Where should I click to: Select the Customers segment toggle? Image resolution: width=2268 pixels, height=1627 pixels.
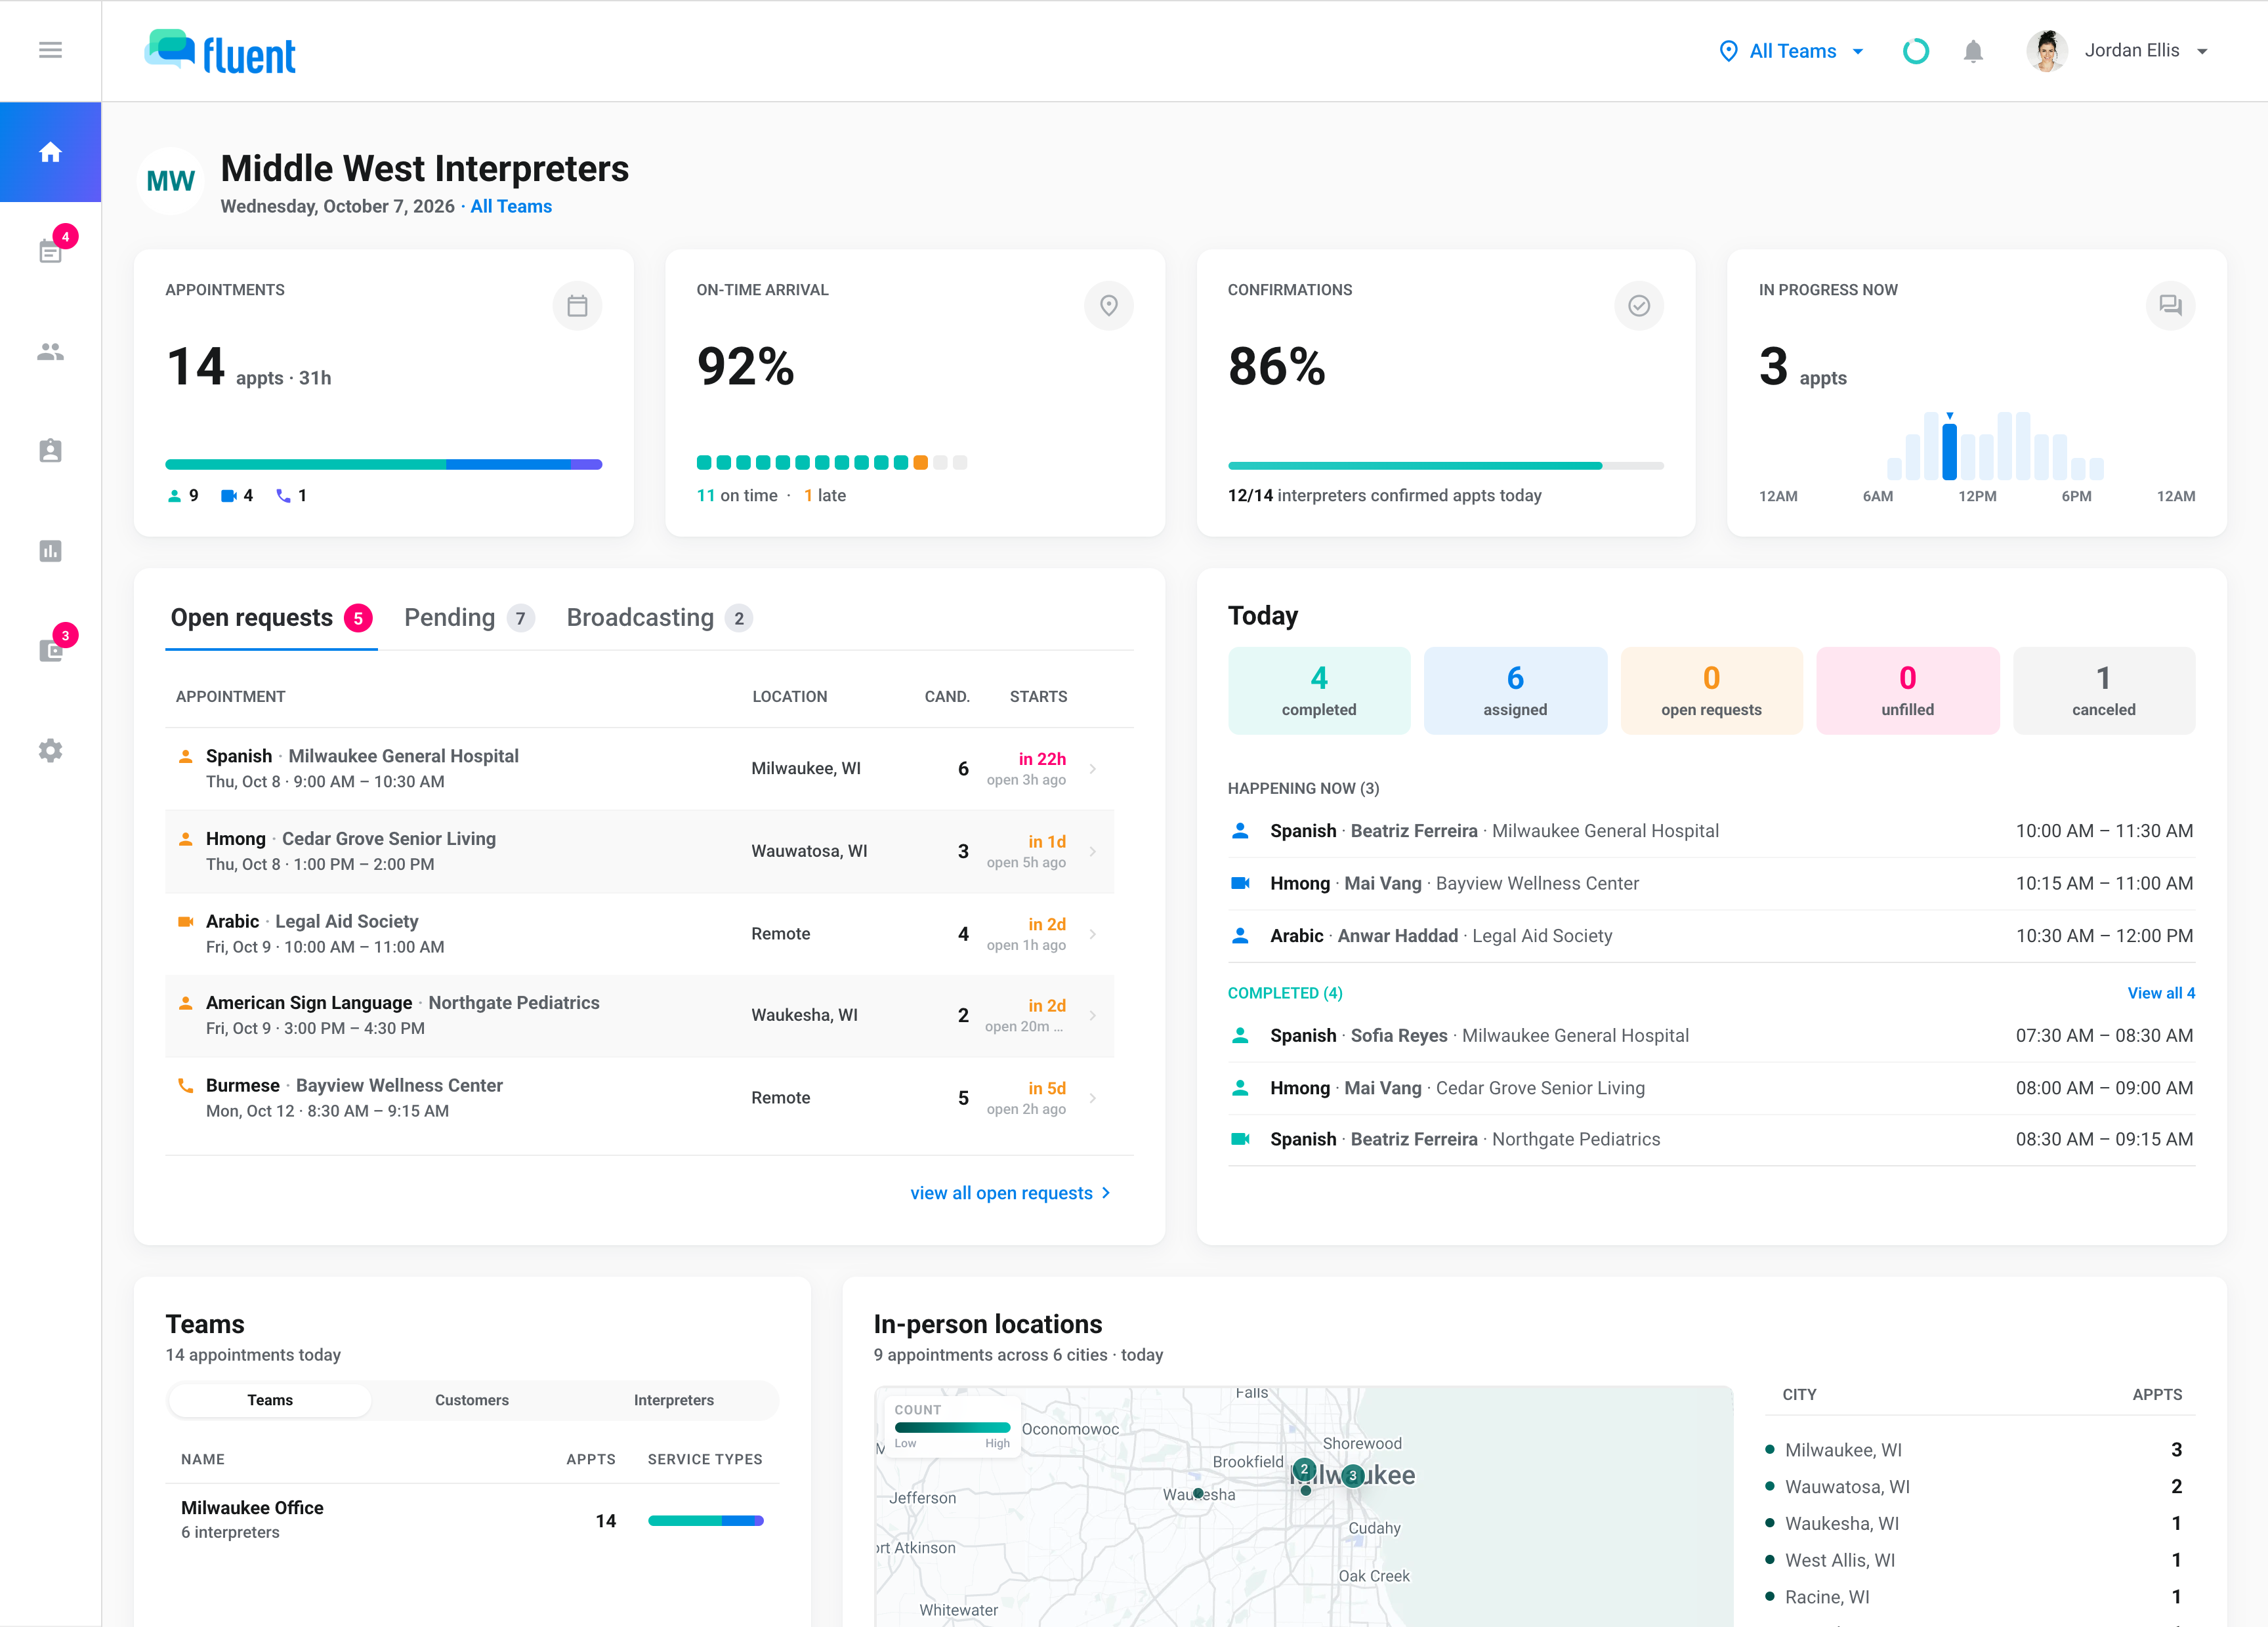472,1400
